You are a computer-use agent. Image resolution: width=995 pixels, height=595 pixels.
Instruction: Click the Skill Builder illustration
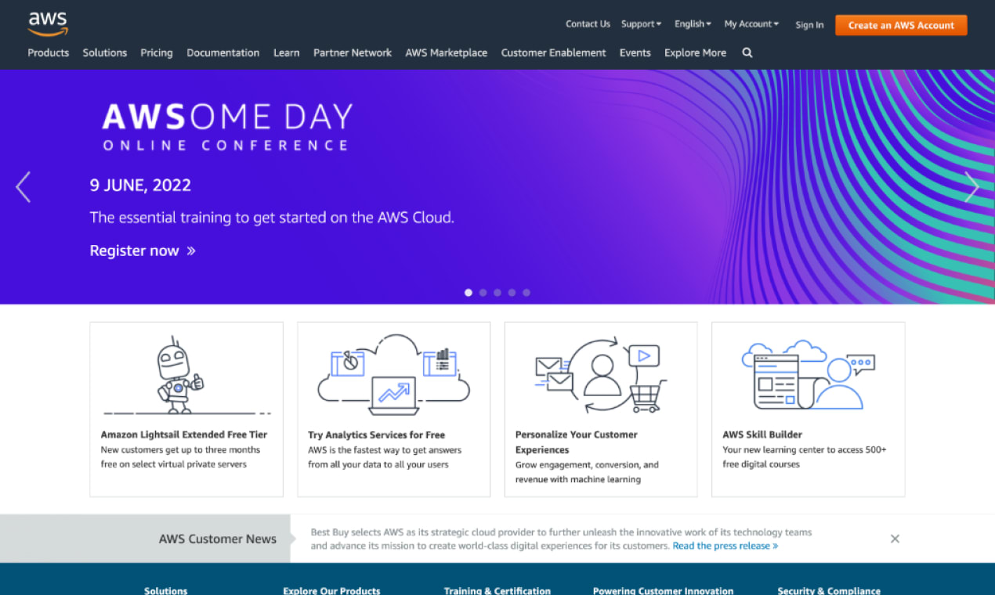click(x=808, y=375)
